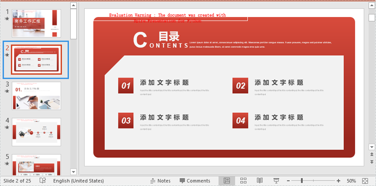Click the small content text under 01 heading
376x186 pixels.
coord(174,92)
